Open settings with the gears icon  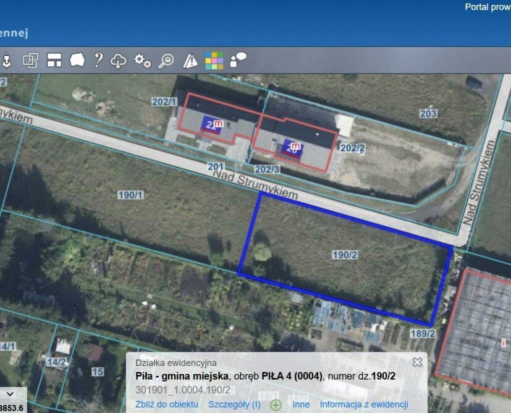[x=142, y=60]
